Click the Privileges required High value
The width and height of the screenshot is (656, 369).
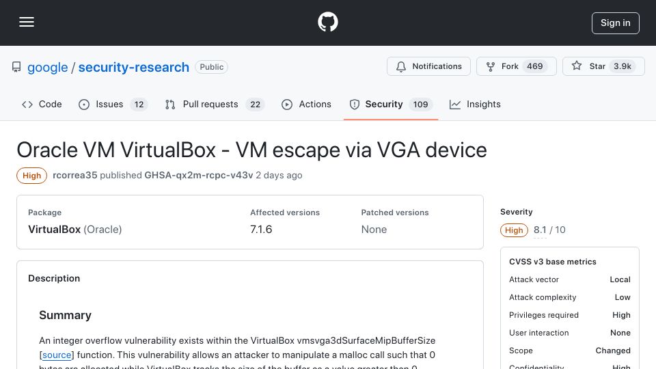tap(621, 315)
